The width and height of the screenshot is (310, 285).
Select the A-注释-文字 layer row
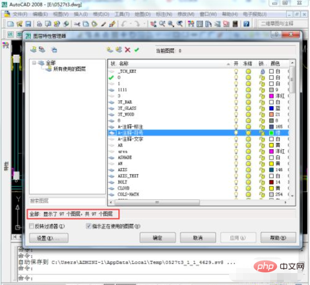point(198,139)
